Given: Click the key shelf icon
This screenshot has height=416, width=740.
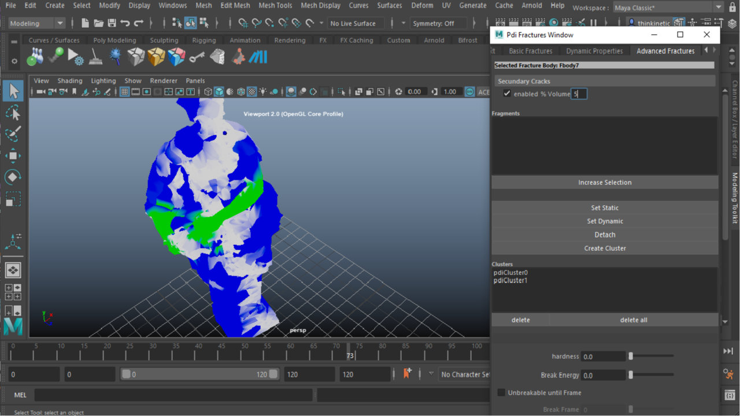Looking at the screenshot, I should [197, 57].
